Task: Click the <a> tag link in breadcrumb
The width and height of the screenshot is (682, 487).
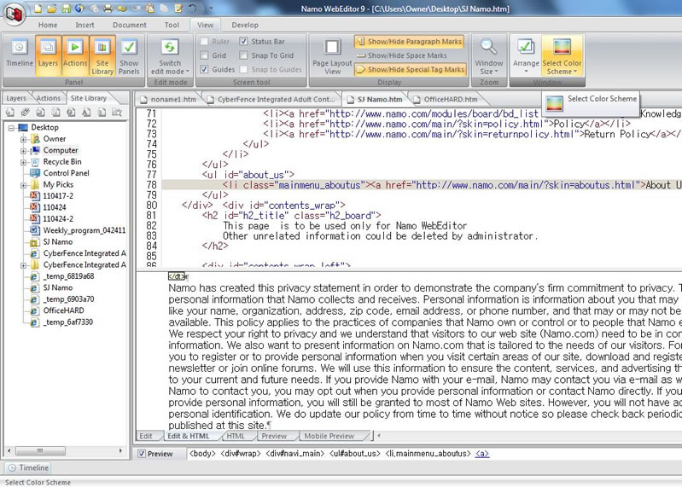Action: tap(482, 454)
